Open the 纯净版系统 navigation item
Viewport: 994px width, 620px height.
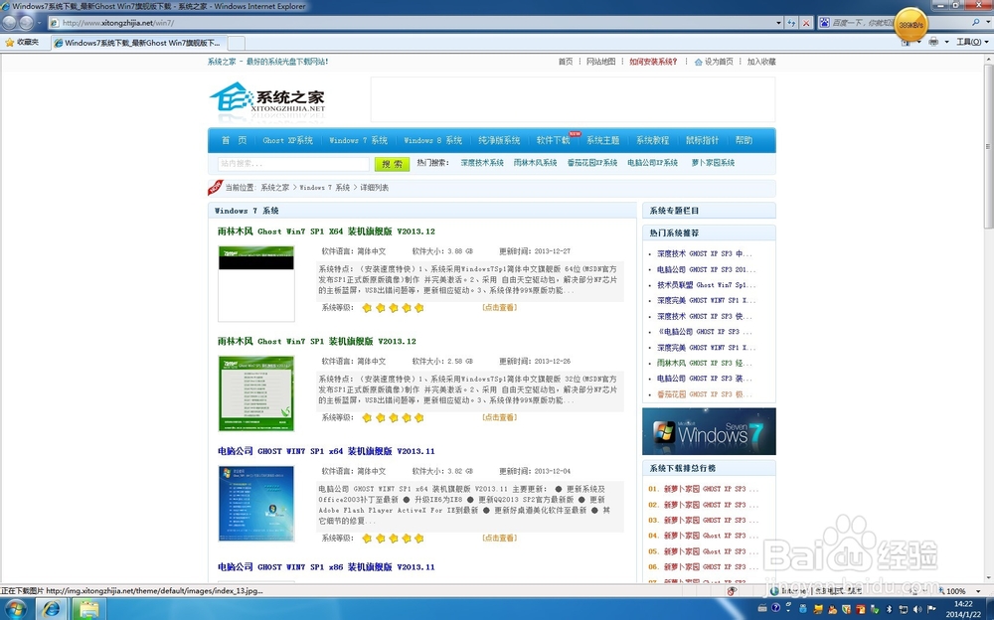click(499, 141)
